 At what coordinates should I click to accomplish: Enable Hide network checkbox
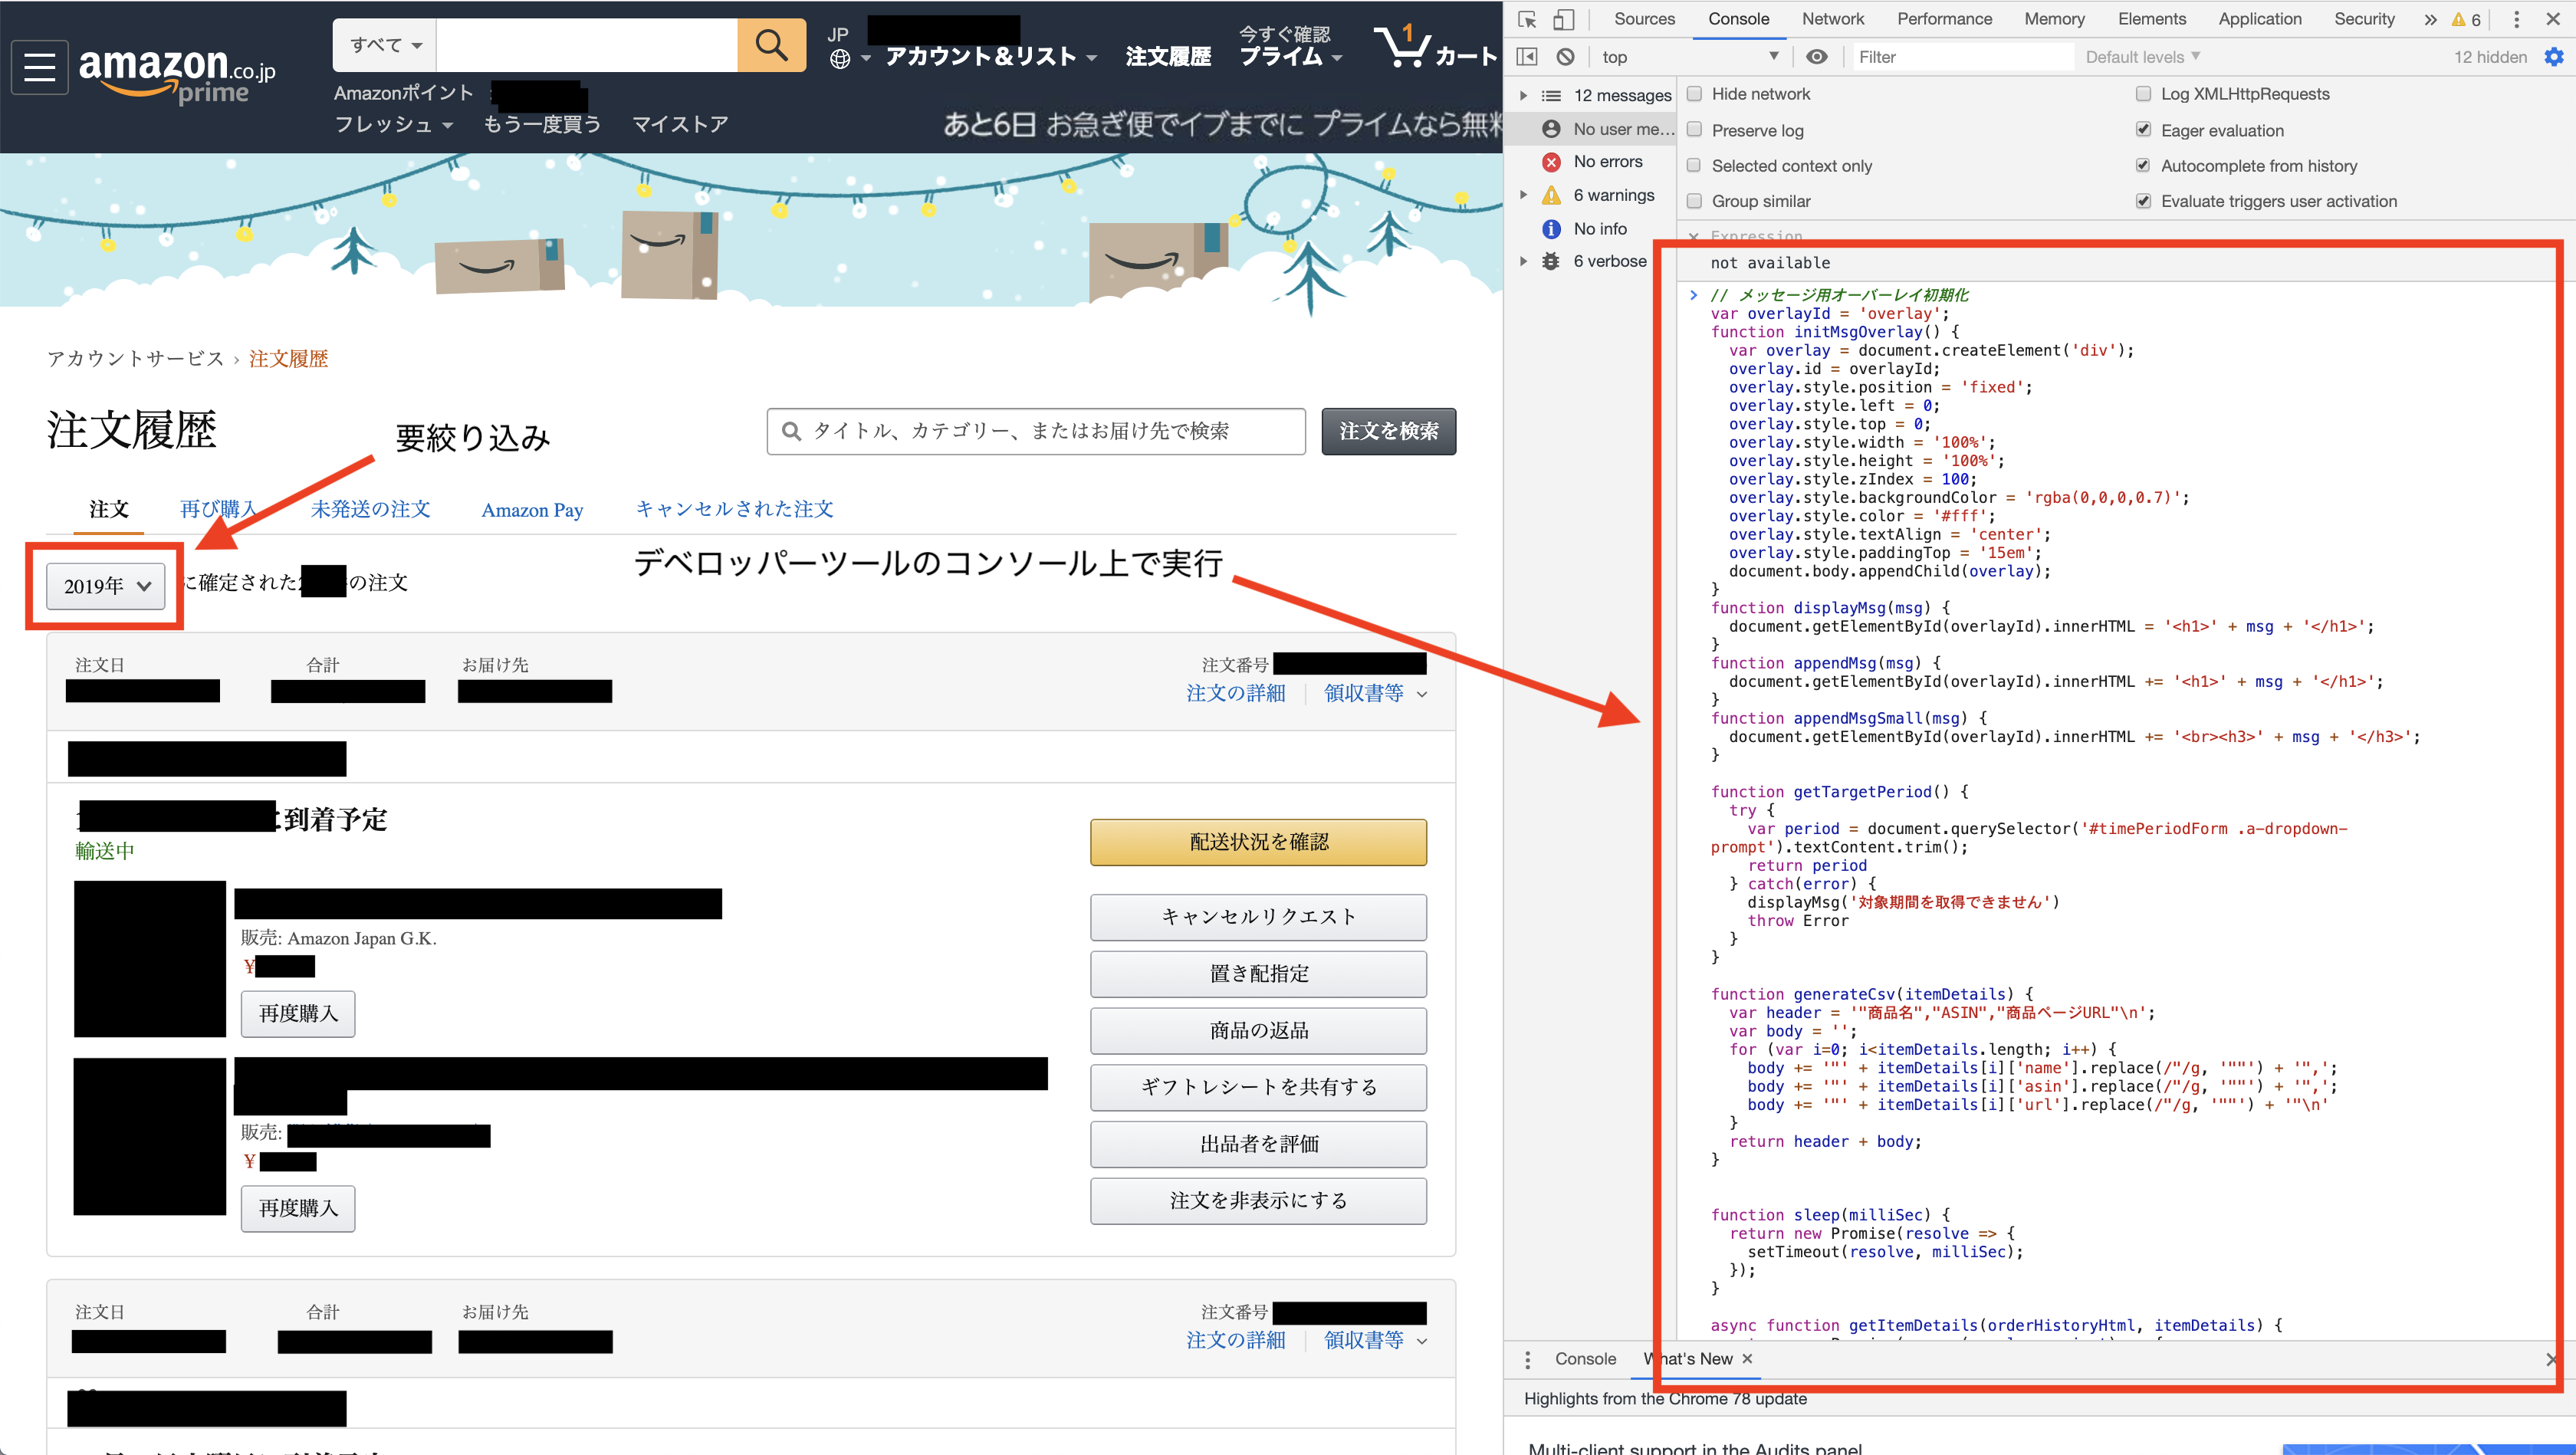[x=1694, y=94]
